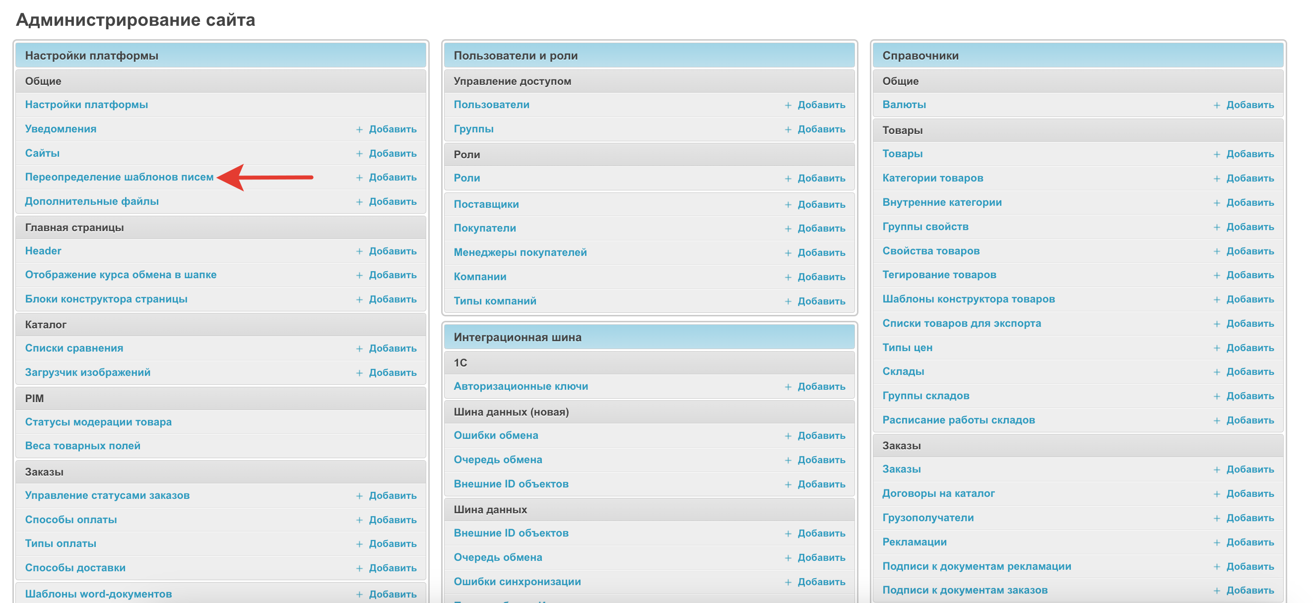Open the Справочники section header

[920, 56]
